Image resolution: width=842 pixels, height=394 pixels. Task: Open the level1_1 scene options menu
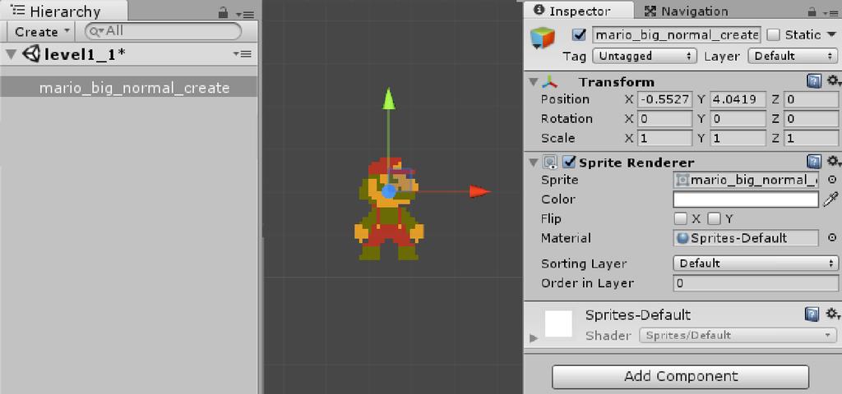(x=243, y=53)
